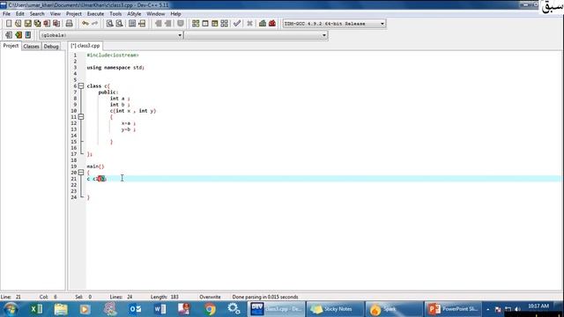Image resolution: width=564 pixels, height=317 pixels.
Task: Switch to the Debug panel tab
Action: click(51, 47)
